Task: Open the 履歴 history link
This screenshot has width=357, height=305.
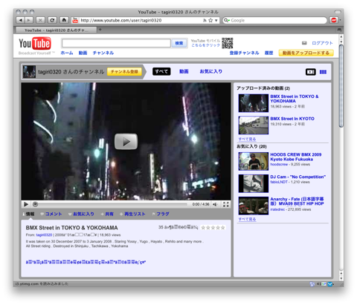Action: click(x=268, y=53)
